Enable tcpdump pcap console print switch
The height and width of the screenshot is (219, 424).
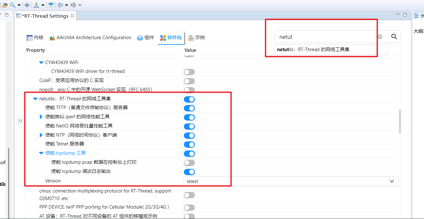click(189, 163)
